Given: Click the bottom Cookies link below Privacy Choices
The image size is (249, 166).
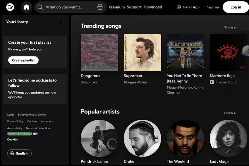Looking at the screenshot, I should (12, 140).
